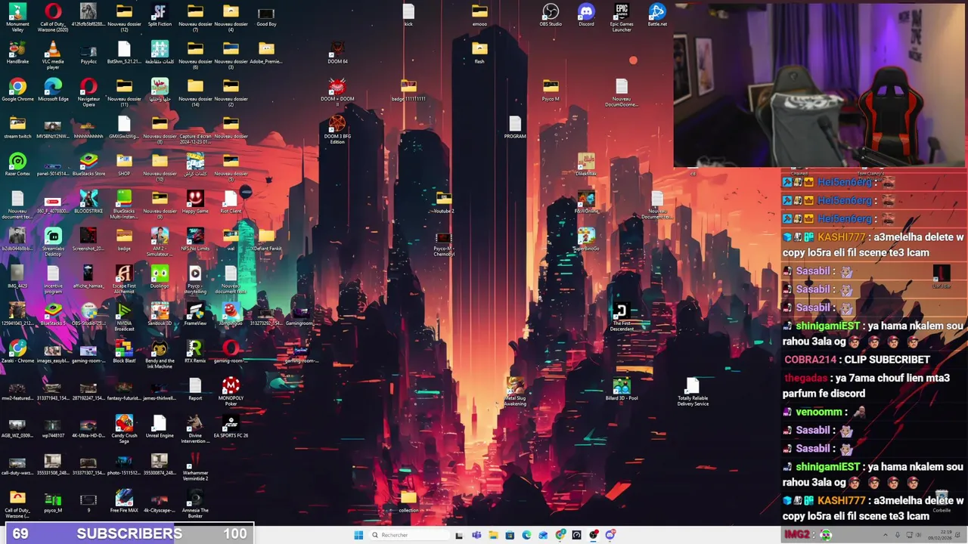The width and height of the screenshot is (968, 544).
Task: Launch Billard 3D - Pool icon
Action: click(x=622, y=389)
